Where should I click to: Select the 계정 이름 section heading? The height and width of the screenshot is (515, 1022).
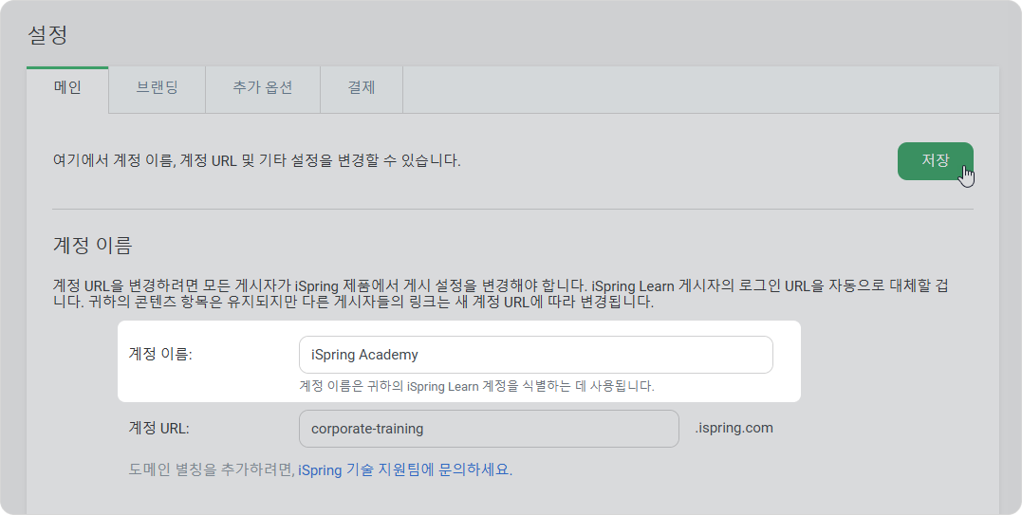pyautogui.click(x=93, y=246)
